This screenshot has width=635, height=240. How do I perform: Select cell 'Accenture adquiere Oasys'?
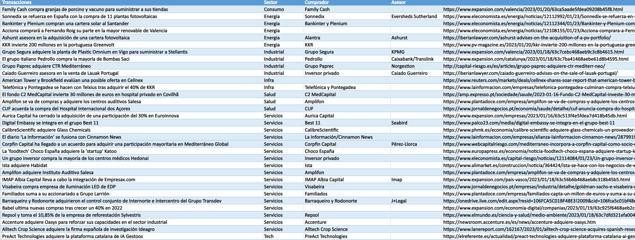[x=131, y=222]
